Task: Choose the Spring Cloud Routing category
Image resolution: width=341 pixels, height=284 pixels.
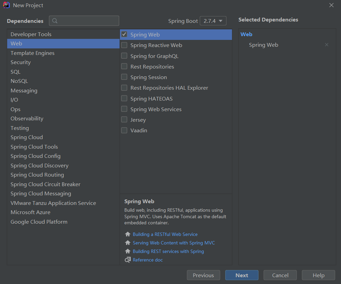Action: pos(63,175)
